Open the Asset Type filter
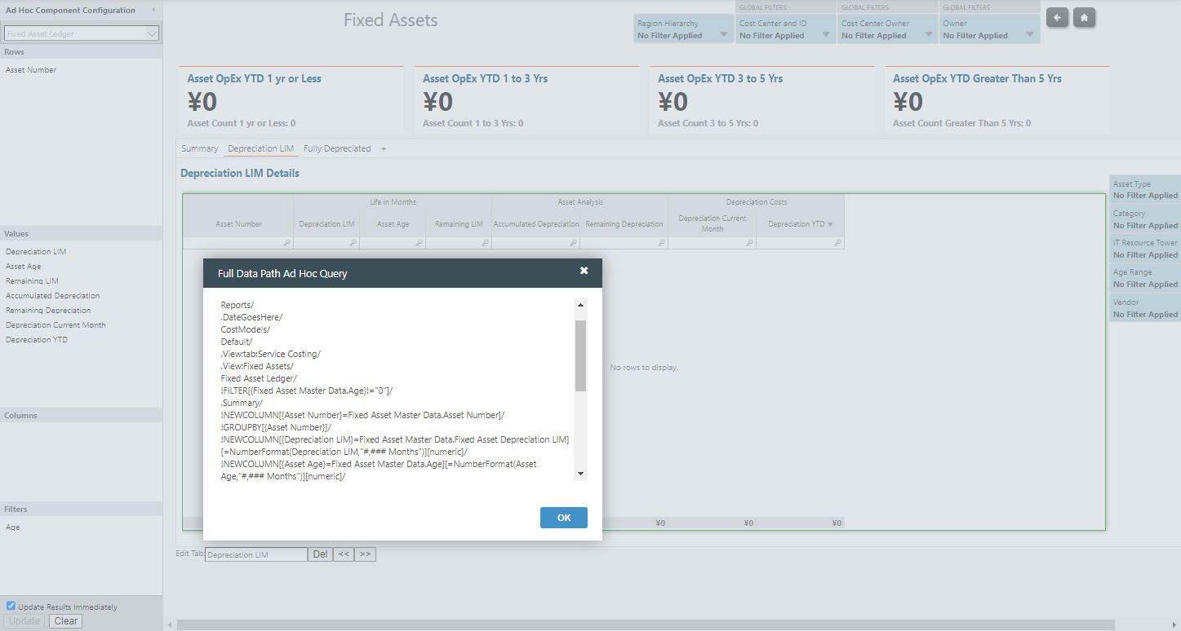The height and width of the screenshot is (631, 1181). 1145,189
